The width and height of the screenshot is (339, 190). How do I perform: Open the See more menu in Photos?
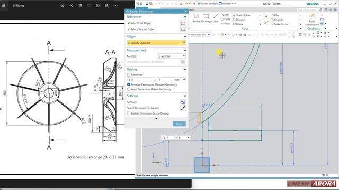115,6
